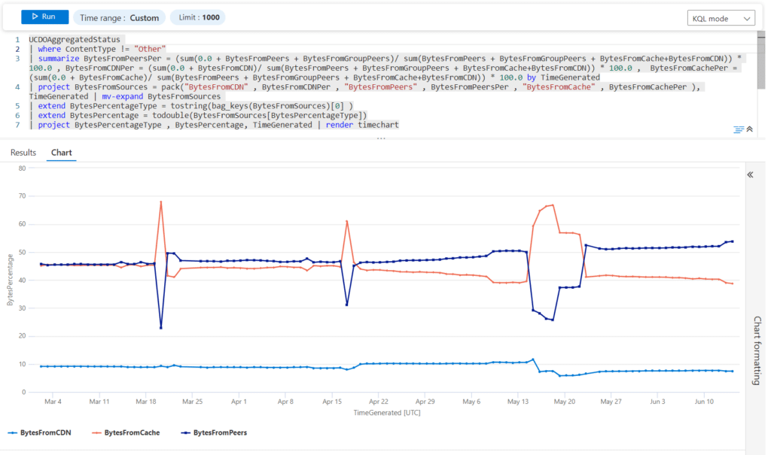Image resolution: width=771 pixels, height=455 pixels.
Task: Select the Chart tab
Action: click(x=62, y=153)
